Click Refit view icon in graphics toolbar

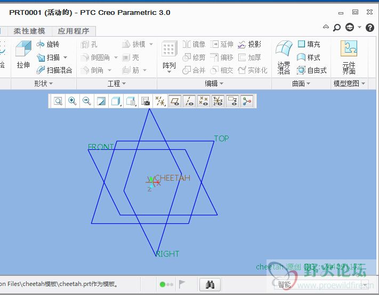click(58, 101)
